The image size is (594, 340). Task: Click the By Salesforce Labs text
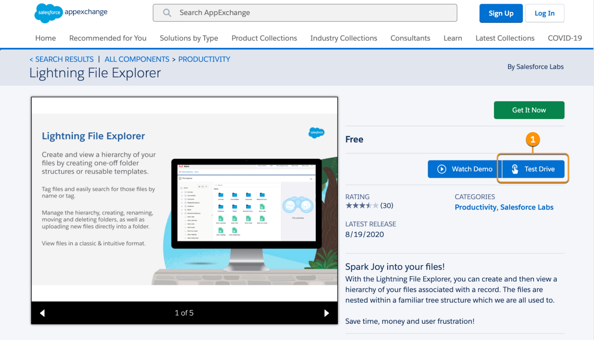[535, 67]
